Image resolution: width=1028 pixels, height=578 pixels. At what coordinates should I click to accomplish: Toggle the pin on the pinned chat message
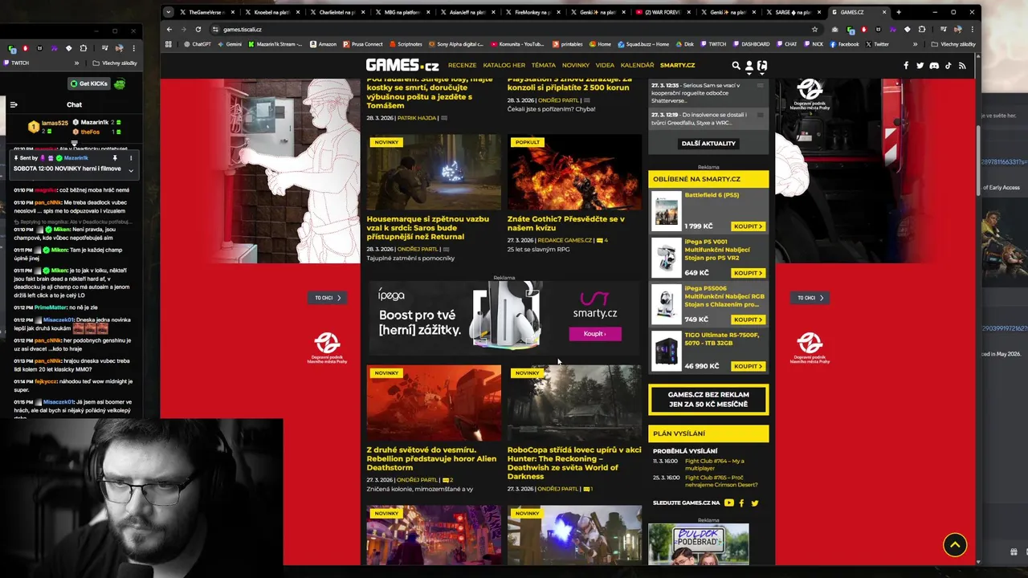(x=115, y=158)
